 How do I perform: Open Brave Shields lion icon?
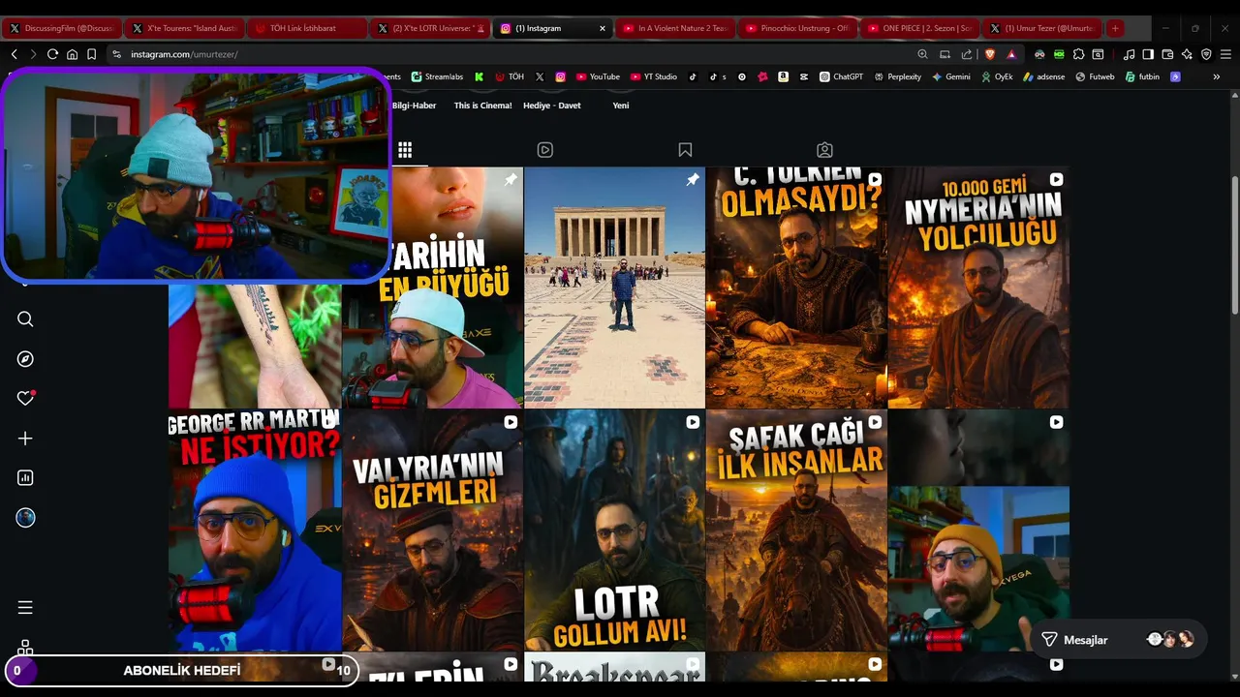tap(989, 54)
